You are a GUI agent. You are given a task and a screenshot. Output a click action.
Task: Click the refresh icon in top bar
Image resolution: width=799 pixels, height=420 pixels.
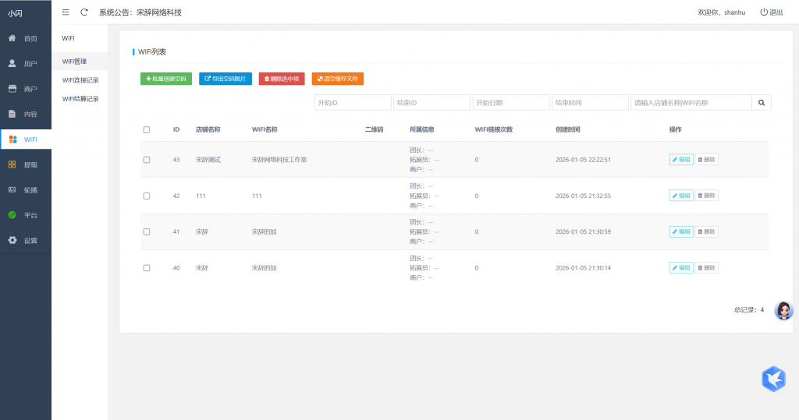84,12
